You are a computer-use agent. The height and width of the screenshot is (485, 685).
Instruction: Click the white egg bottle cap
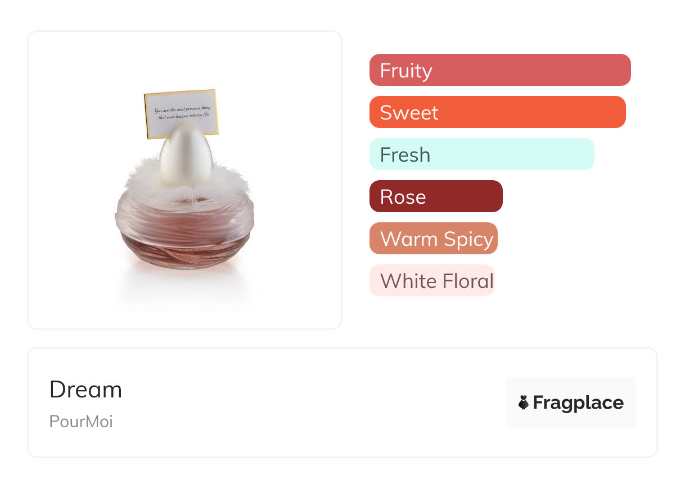point(186,154)
